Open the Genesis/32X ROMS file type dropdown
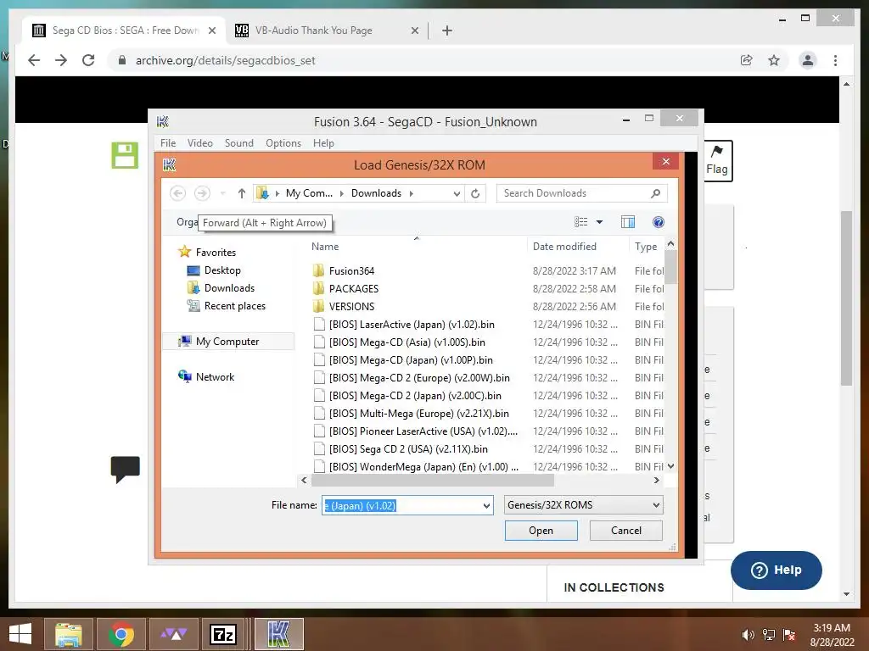The height and width of the screenshot is (651, 869). click(x=584, y=505)
